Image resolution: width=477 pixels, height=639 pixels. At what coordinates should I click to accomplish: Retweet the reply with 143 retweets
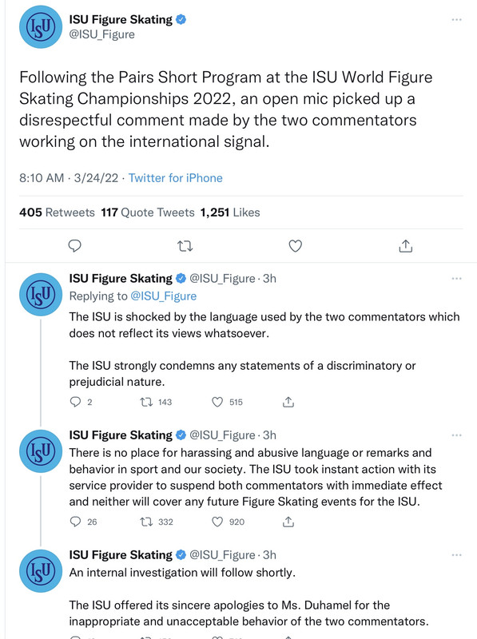(146, 403)
